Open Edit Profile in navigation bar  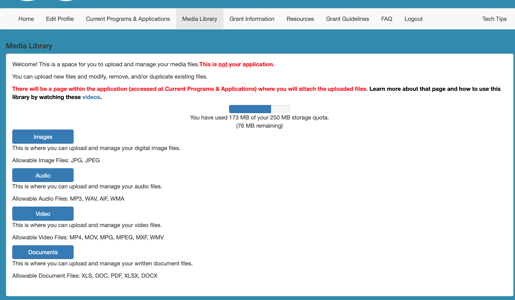(60, 19)
